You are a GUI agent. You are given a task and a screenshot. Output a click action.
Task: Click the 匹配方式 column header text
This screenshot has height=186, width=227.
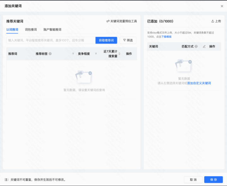click(x=188, y=47)
